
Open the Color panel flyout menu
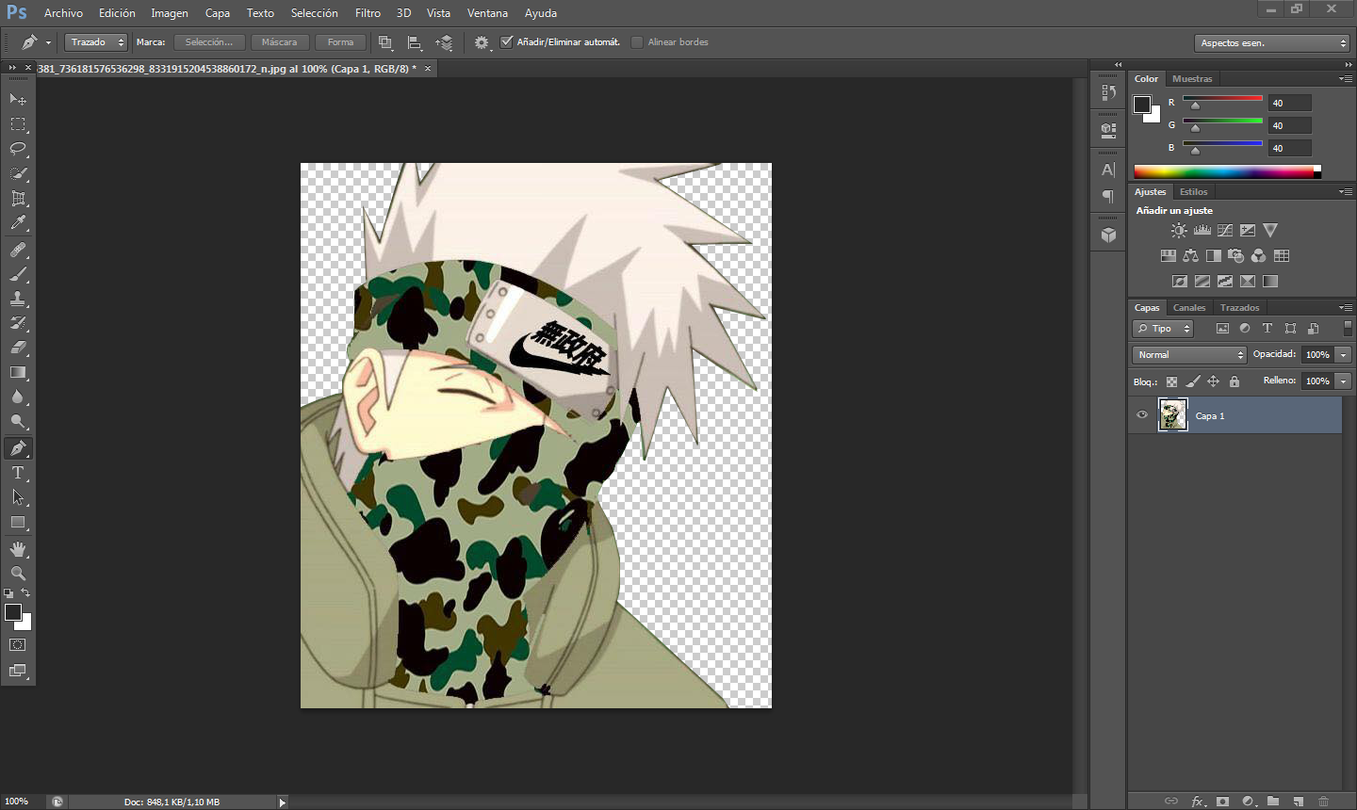pyautogui.click(x=1346, y=79)
